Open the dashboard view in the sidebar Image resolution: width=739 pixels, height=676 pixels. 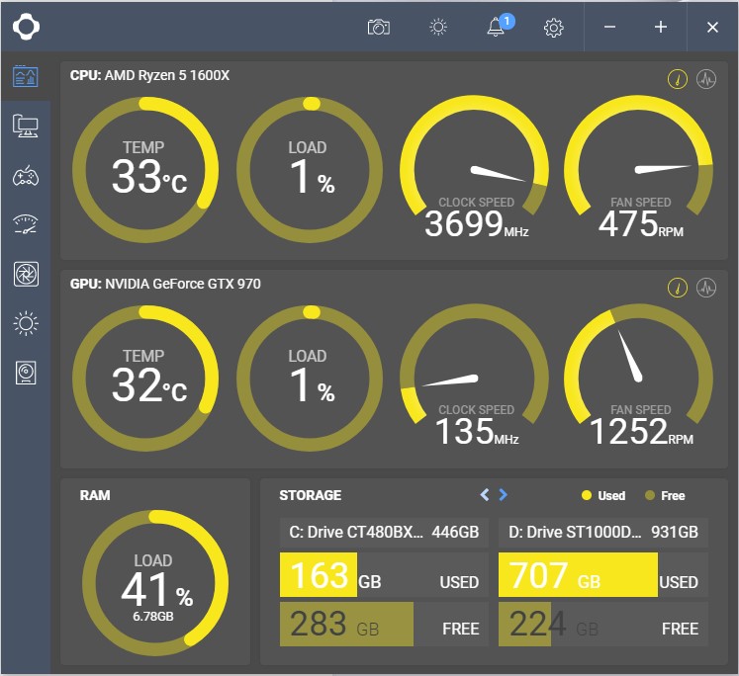click(x=26, y=77)
